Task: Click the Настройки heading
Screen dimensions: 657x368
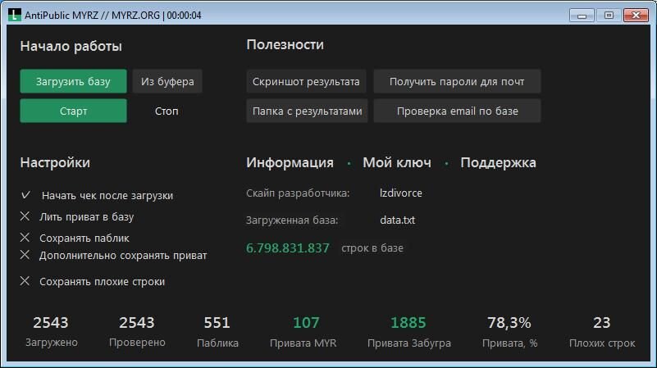Action: [55, 162]
